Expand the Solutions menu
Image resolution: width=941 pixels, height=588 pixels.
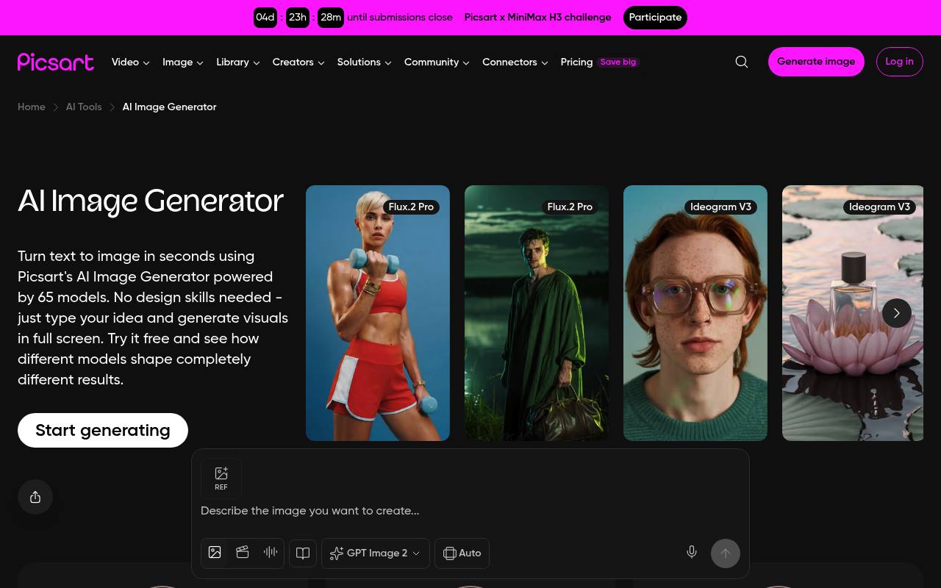[x=365, y=62]
